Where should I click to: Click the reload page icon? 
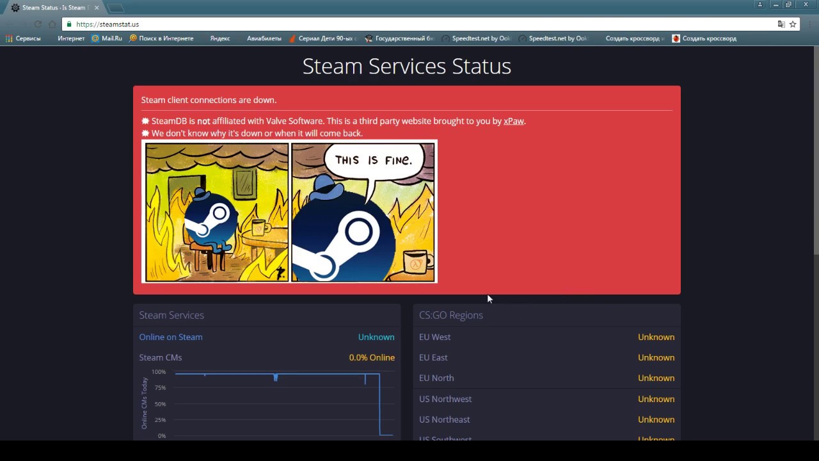[38, 24]
